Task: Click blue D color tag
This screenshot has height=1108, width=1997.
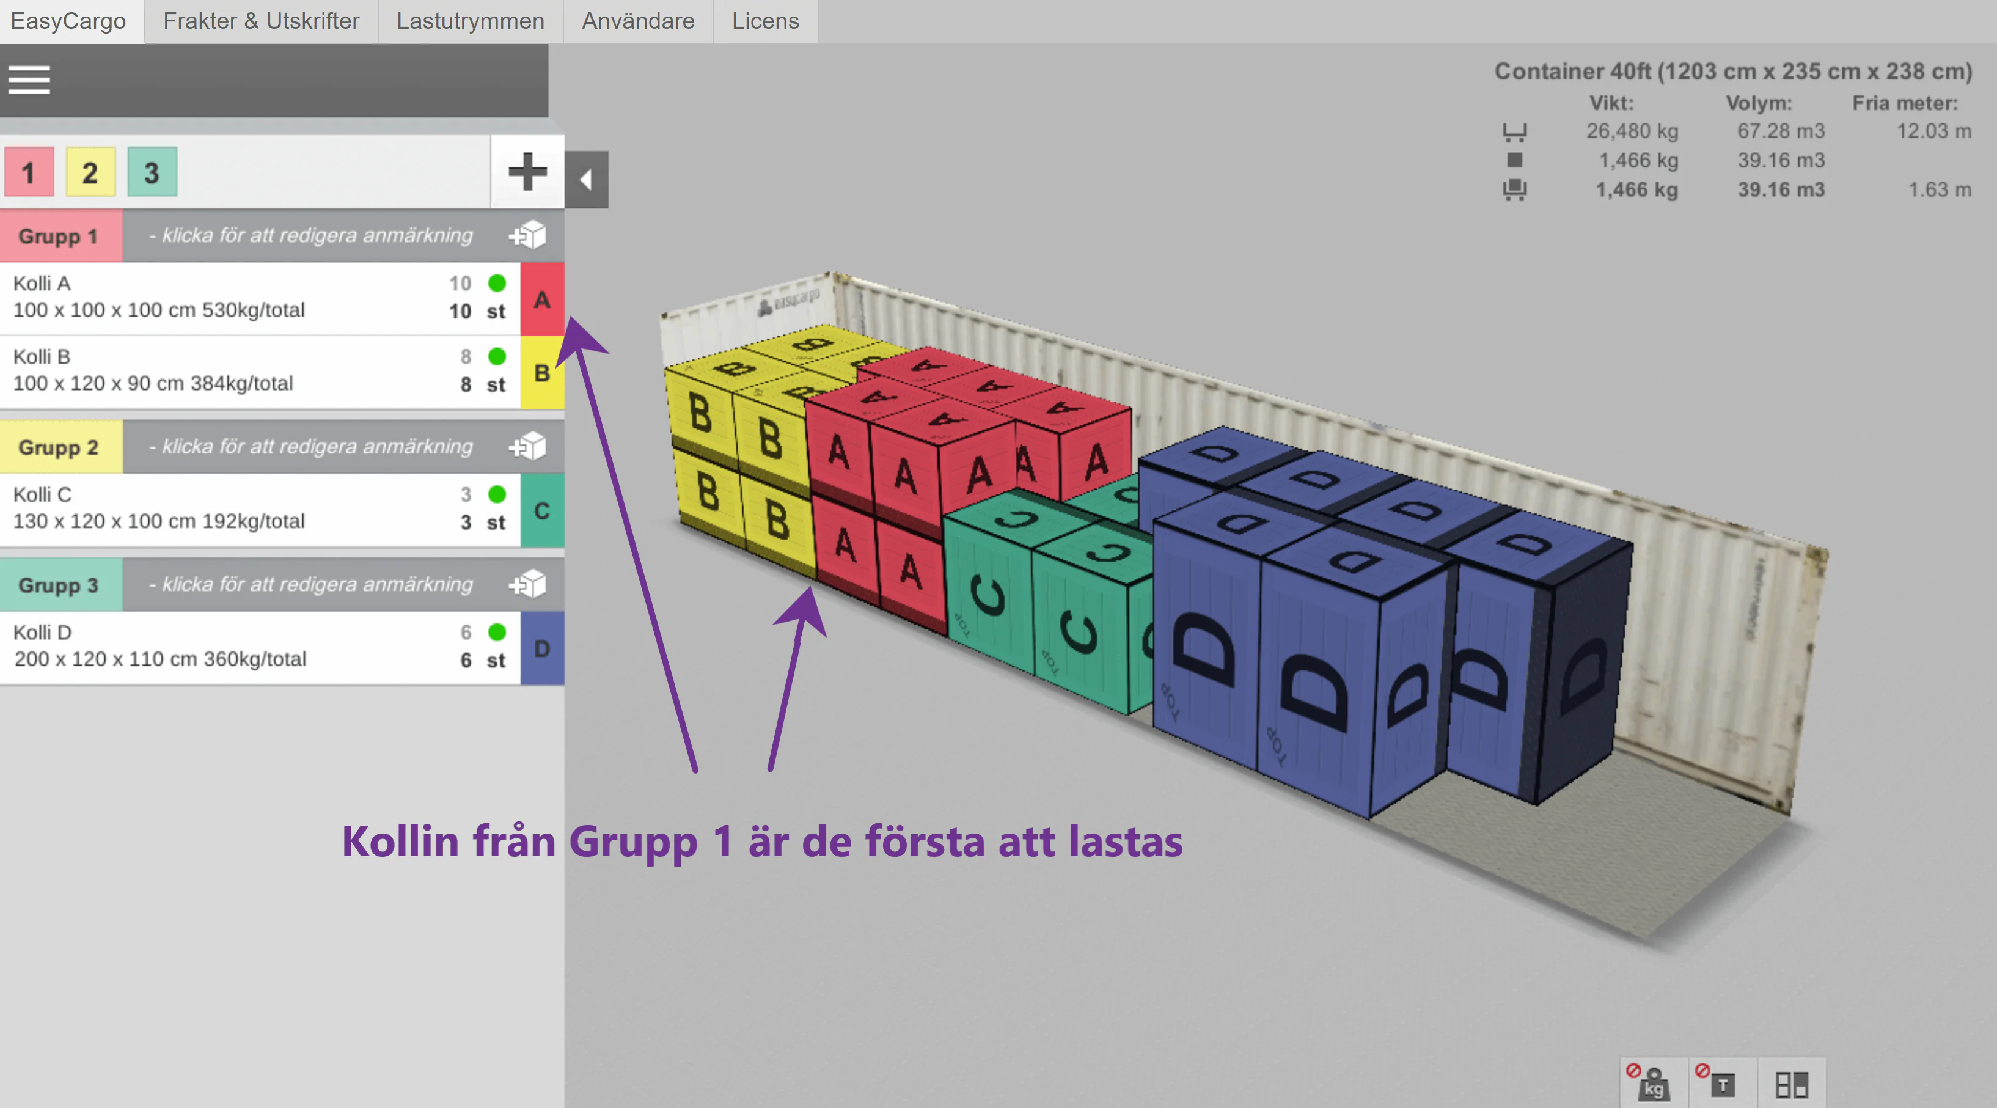Action: pyautogui.click(x=542, y=648)
